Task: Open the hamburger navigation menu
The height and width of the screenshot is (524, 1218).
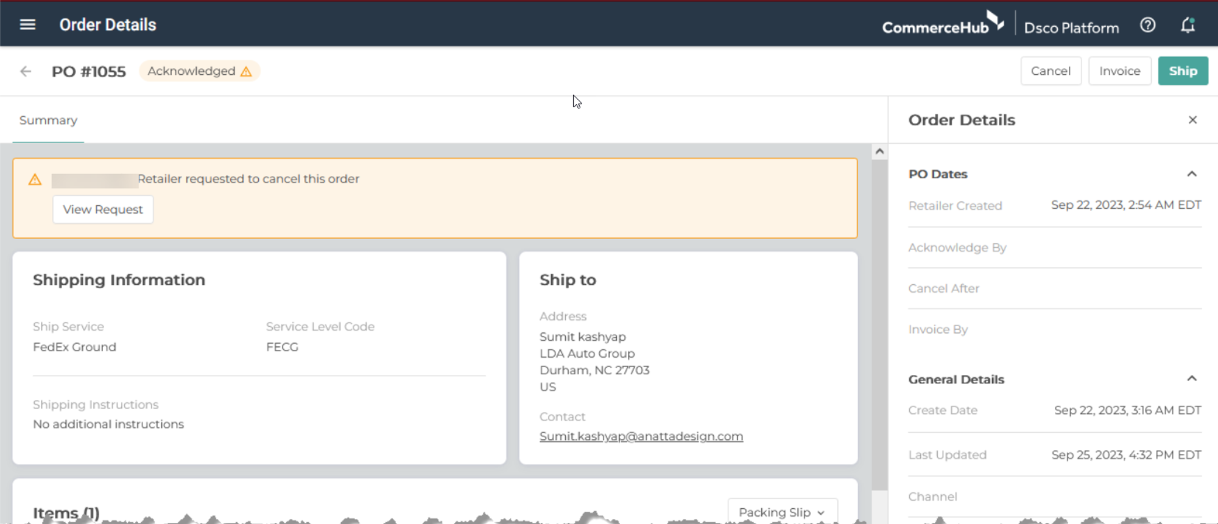Action: tap(27, 24)
